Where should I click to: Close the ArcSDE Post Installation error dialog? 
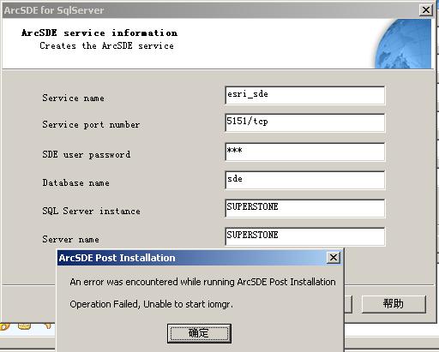334,258
